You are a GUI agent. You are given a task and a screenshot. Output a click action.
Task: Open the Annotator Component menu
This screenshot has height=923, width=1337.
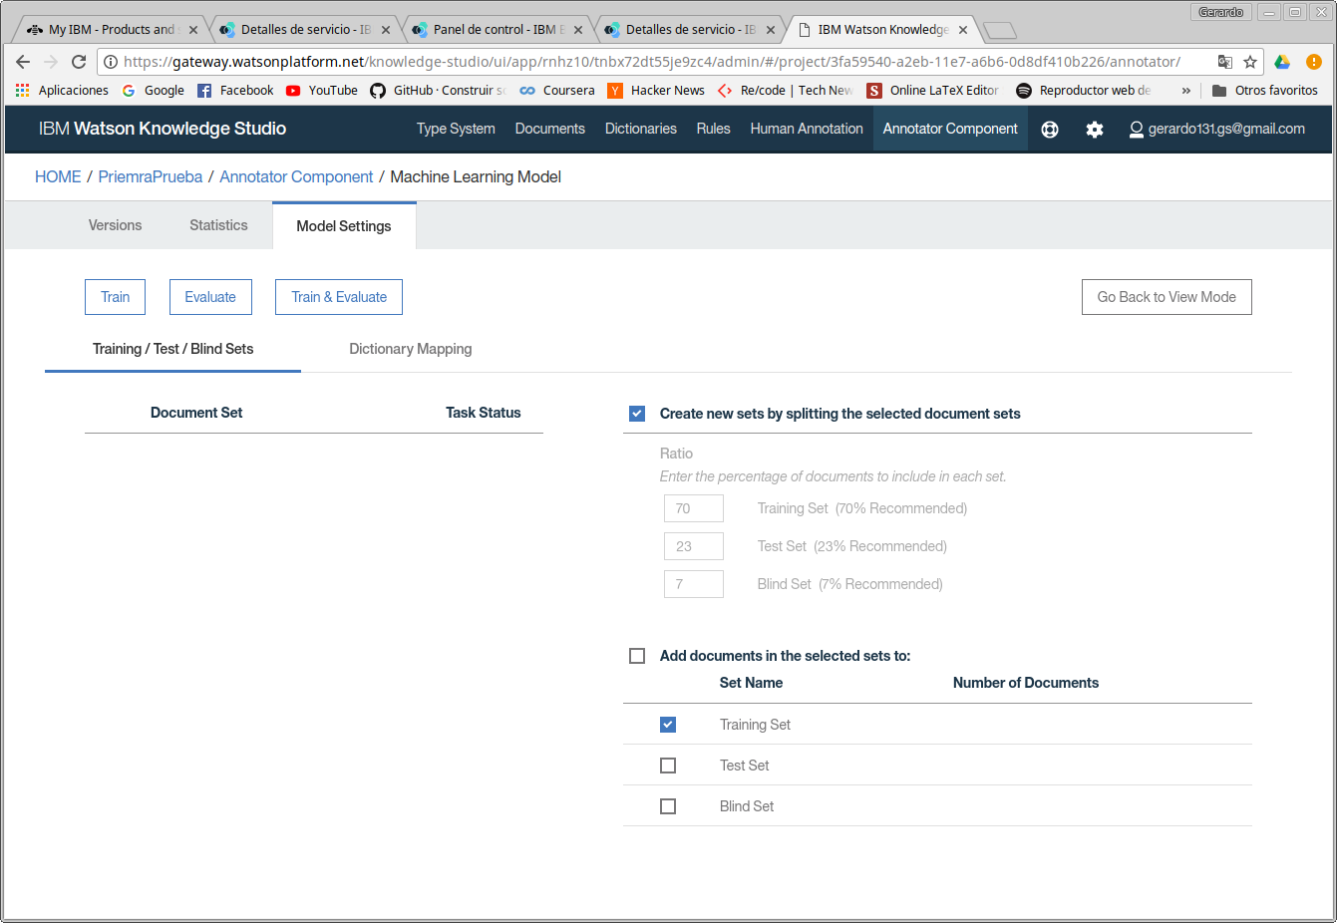[950, 130]
